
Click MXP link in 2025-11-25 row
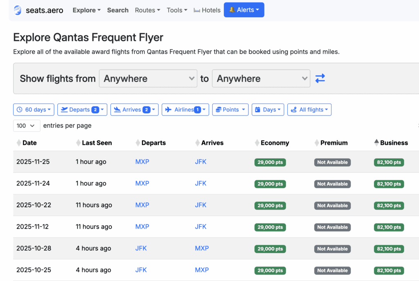[x=142, y=162]
